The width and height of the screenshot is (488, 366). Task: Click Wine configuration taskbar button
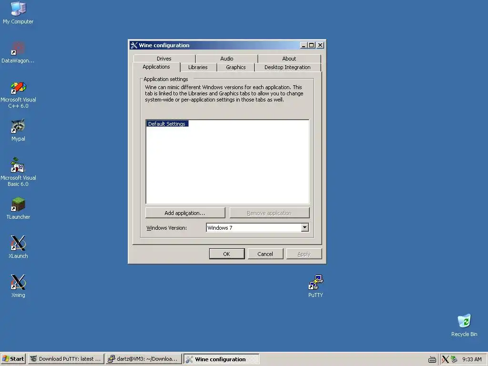[221, 359]
